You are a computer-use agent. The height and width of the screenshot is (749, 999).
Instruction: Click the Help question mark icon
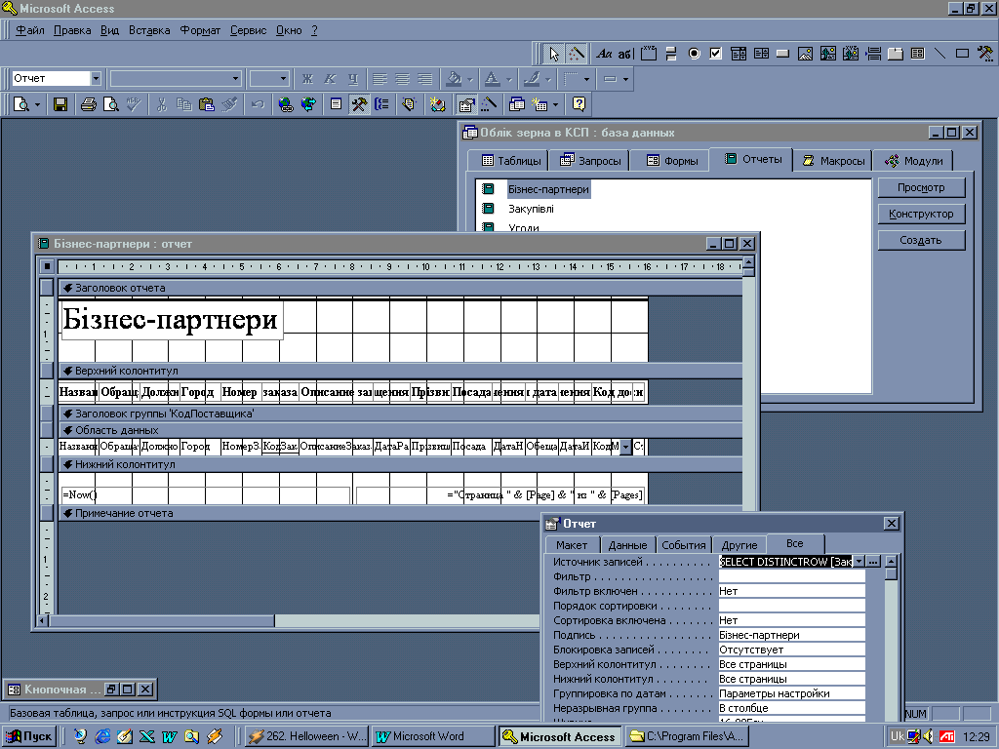(579, 104)
